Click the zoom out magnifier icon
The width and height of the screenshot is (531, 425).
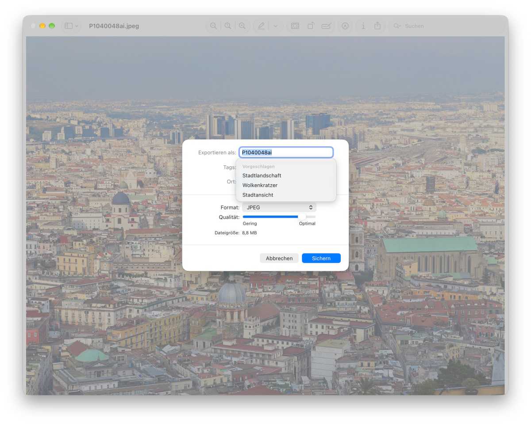[213, 26]
